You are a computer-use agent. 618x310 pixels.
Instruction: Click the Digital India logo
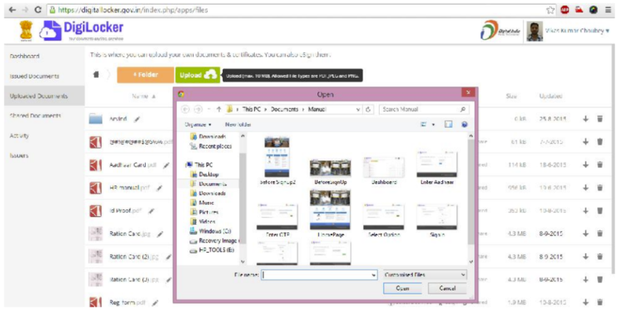click(x=501, y=31)
